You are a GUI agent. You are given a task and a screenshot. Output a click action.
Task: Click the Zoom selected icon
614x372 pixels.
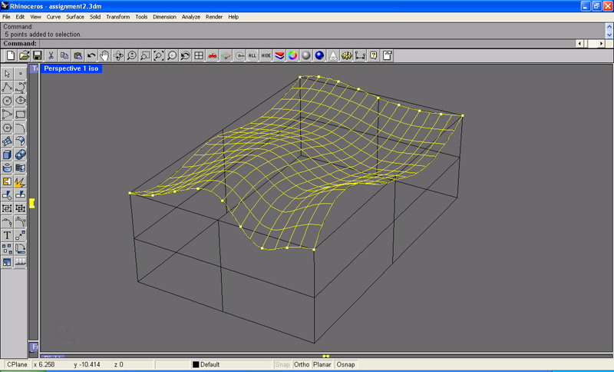pos(172,55)
